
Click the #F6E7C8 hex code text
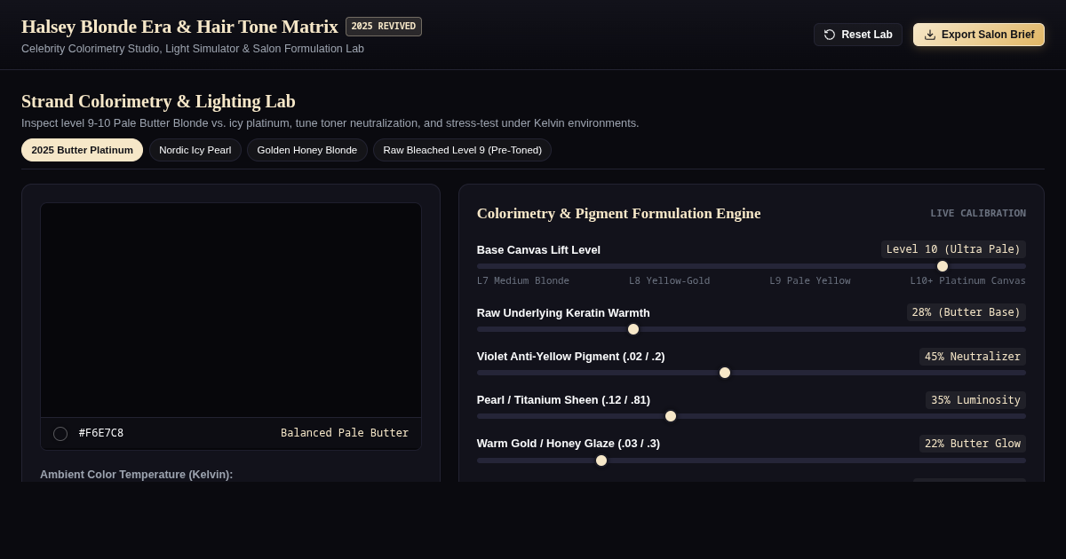[101, 433]
